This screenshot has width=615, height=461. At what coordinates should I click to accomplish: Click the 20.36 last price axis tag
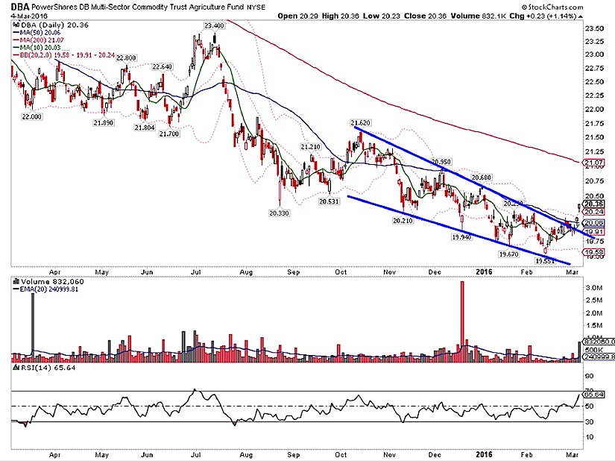click(x=594, y=204)
